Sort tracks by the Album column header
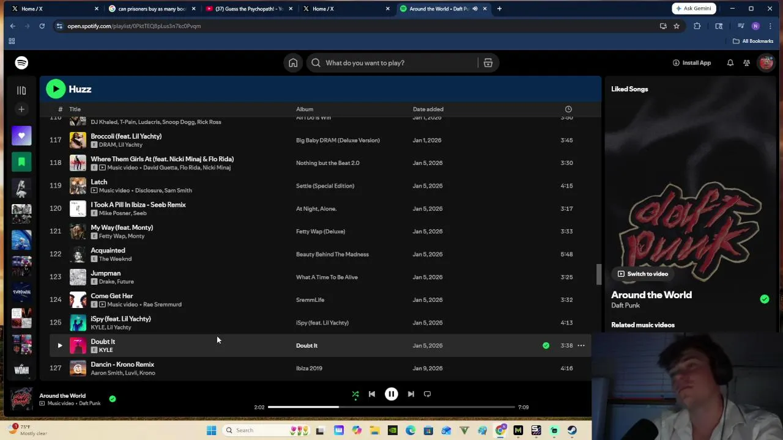Viewport: 783px width, 440px height. [x=305, y=109]
